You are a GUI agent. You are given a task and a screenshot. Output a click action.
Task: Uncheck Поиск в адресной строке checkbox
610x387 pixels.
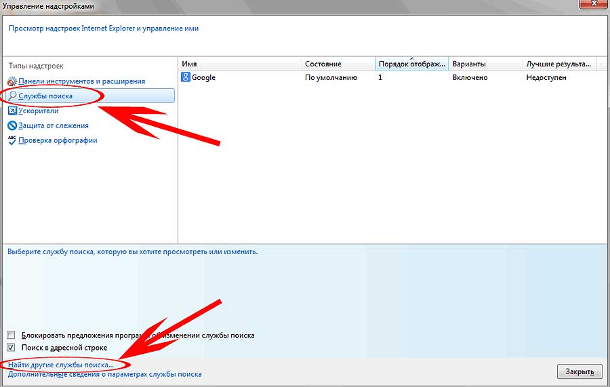[x=11, y=347]
